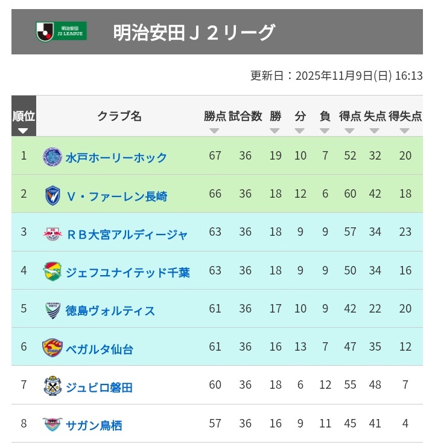The image size is (432, 445).
Task: Open the ジェフユナイテッド千葉 team link
Action: point(127,272)
